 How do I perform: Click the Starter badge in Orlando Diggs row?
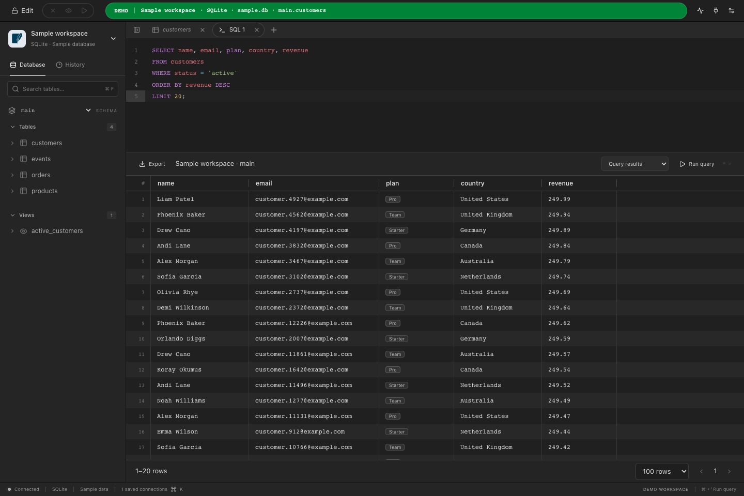point(397,339)
